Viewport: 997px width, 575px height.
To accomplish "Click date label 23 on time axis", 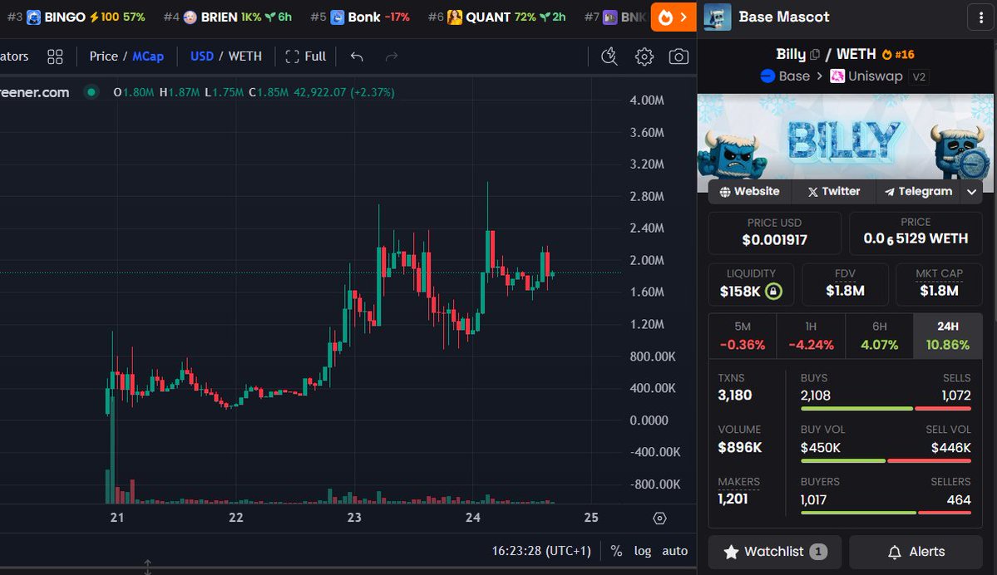I will click(x=354, y=518).
